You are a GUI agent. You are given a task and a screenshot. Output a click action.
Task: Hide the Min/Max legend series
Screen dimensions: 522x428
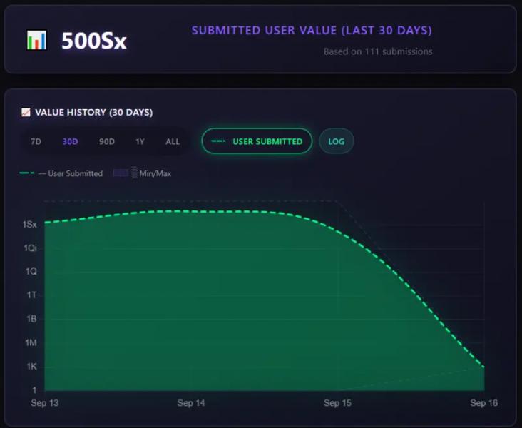pyautogui.click(x=155, y=173)
